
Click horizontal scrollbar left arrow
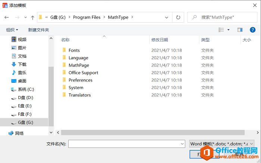[58, 132]
